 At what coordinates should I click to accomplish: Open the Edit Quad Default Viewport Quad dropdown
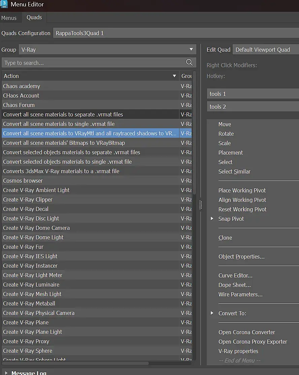[x=266, y=50]
